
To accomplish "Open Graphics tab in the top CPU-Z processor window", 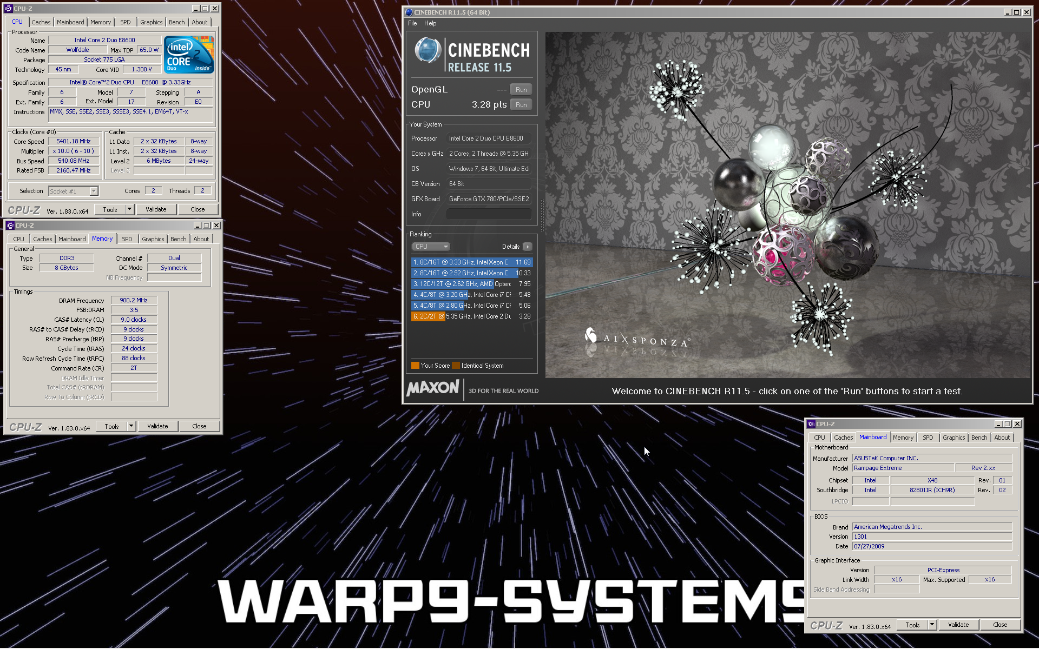I will (151, 22).
